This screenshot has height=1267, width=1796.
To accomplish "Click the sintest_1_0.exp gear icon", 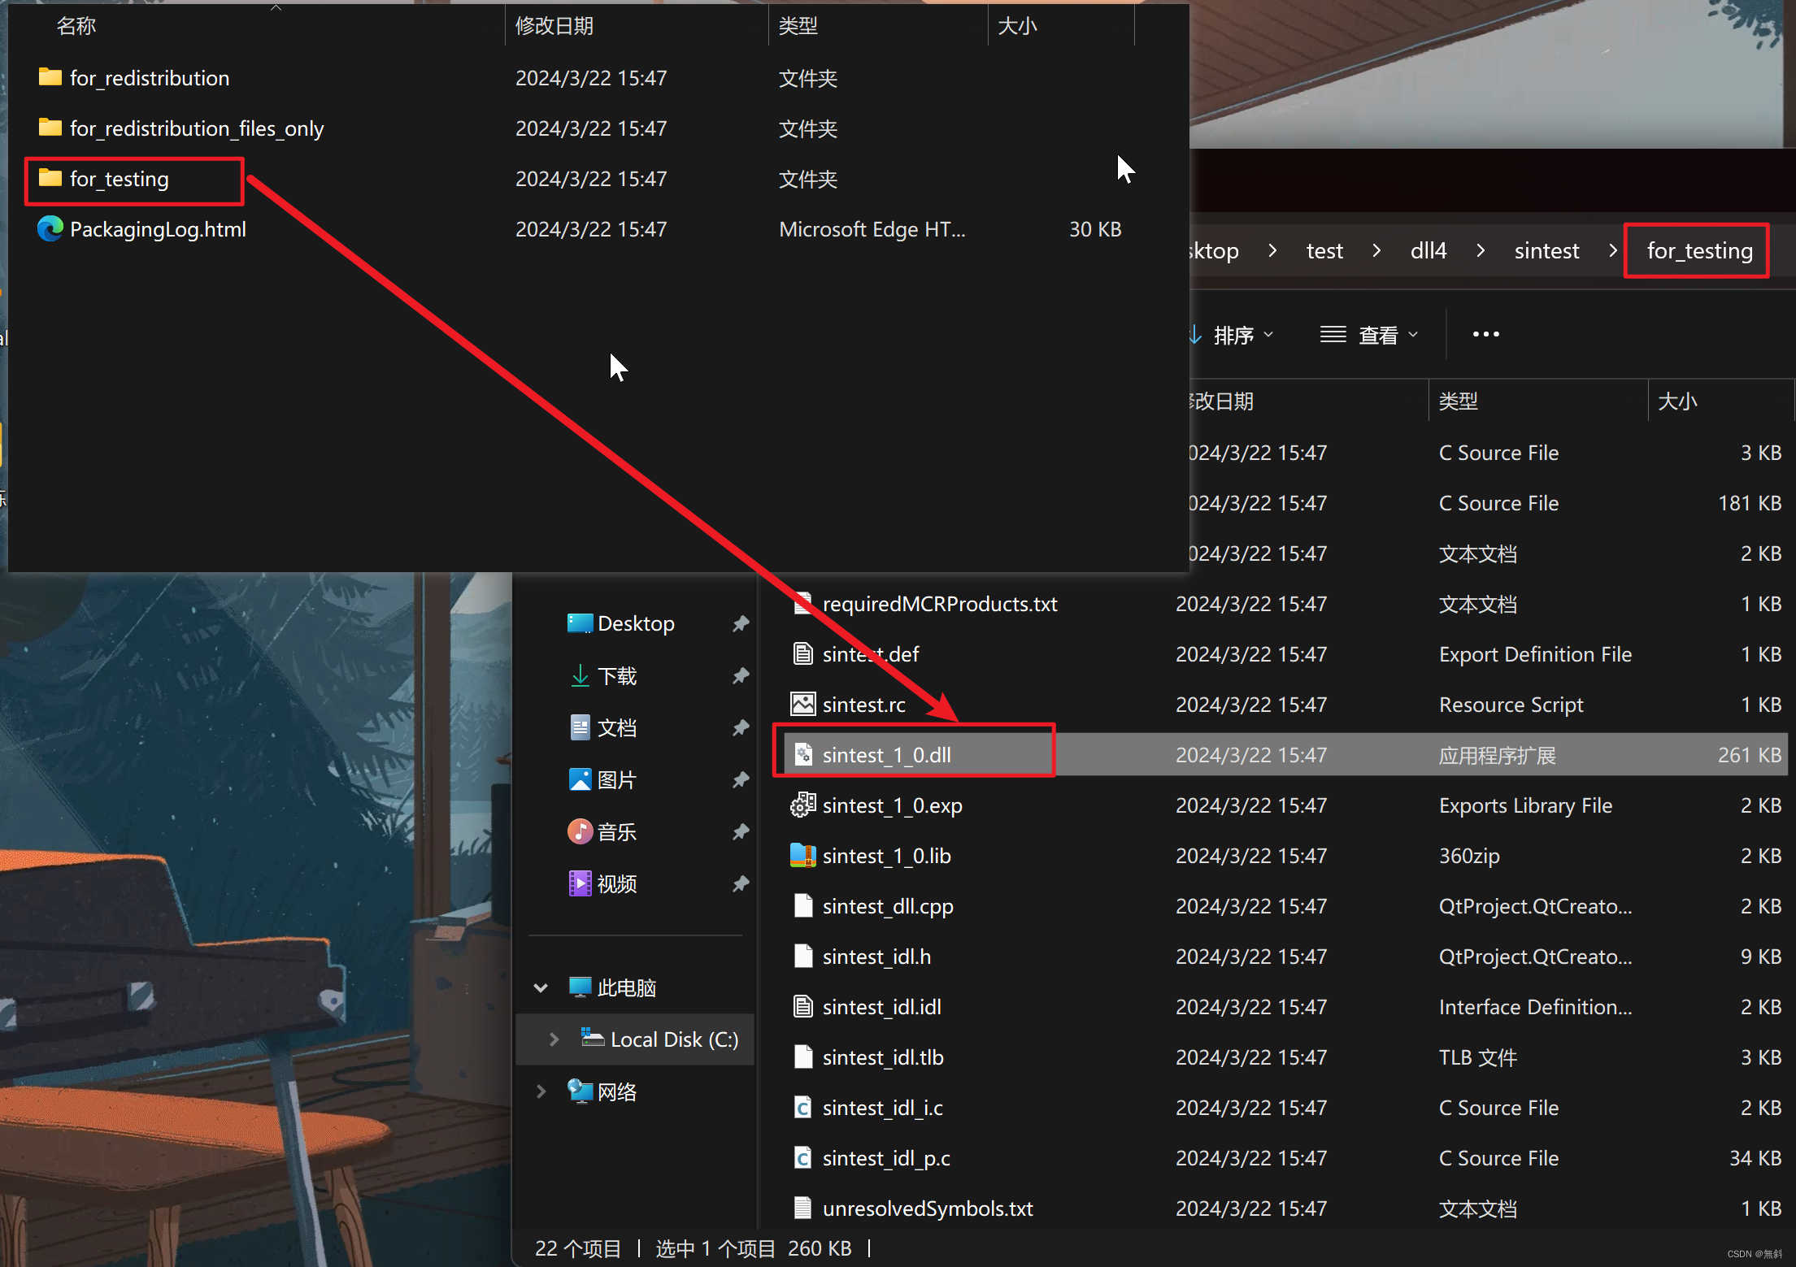I will pyautogui.click(x=802, y=805).
